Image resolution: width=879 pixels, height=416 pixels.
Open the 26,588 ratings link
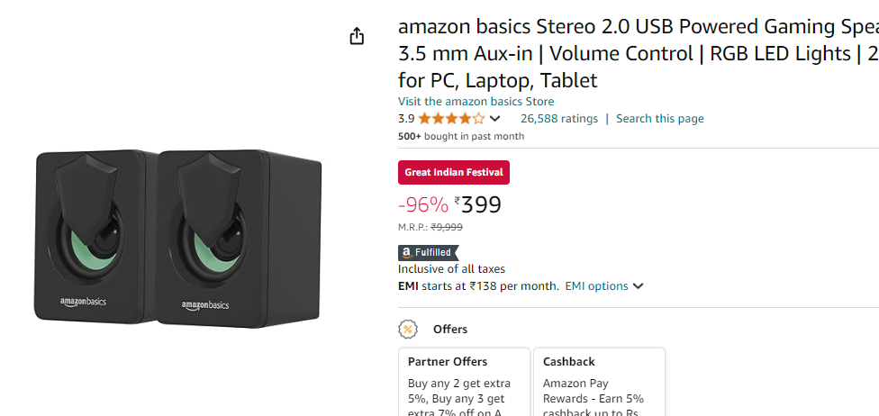(x=558, y=119)
